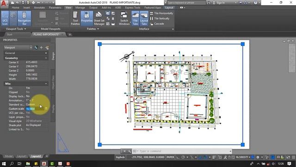Click the Standard scale Custom value
Viewport: 296px width, 167px height.
click(x=30, y=104)
